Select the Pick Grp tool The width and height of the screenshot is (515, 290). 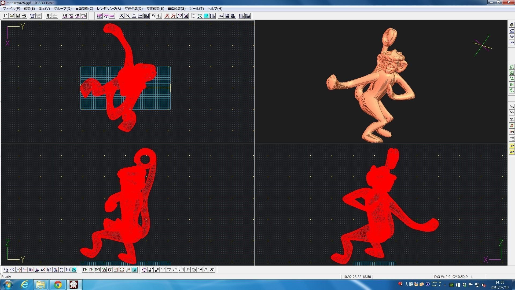pyautogui.click(x=84, y=16)
